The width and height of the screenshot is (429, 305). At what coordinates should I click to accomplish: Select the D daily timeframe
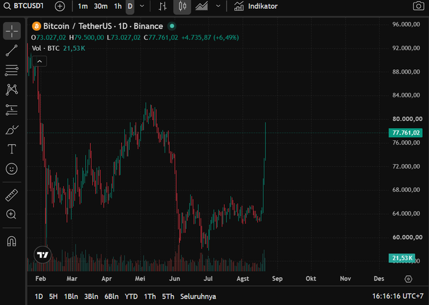point(130,6)
